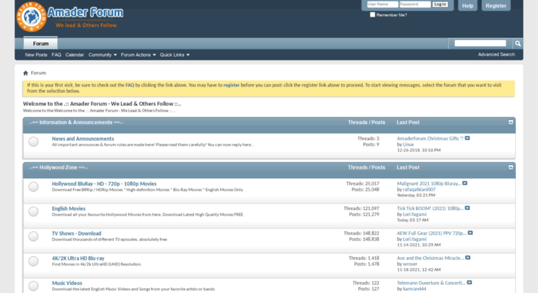The image size is (538, 293).
Task: Collapse Information & Announcements category
Action: point(510,123)
